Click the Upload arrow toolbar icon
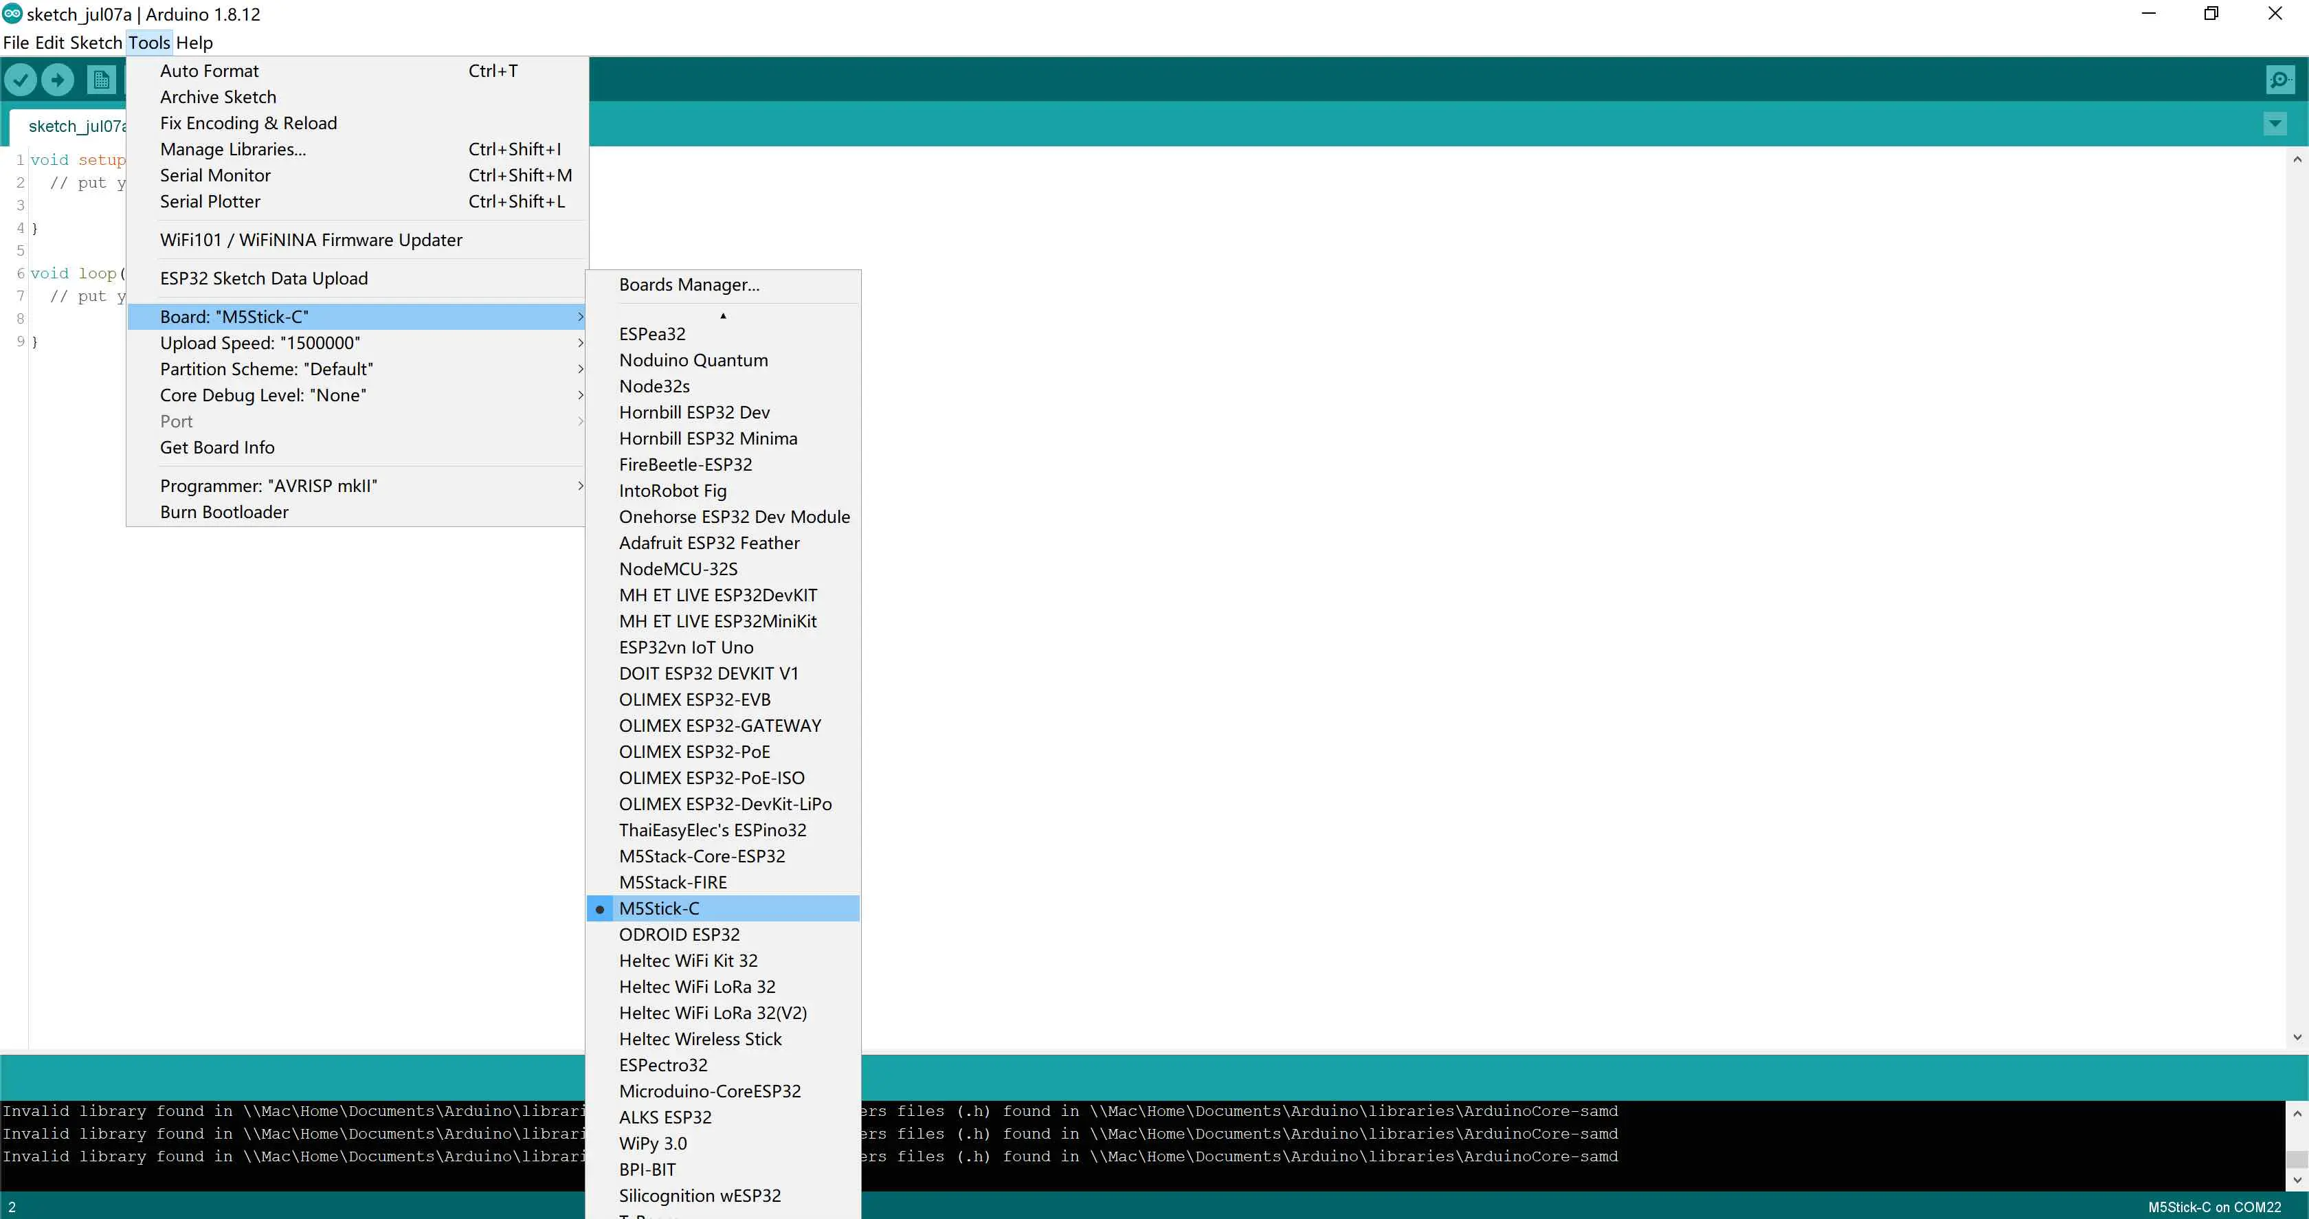 [58, 80]
